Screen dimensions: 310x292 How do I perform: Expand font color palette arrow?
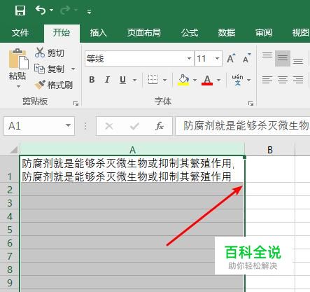pos(218,80)
